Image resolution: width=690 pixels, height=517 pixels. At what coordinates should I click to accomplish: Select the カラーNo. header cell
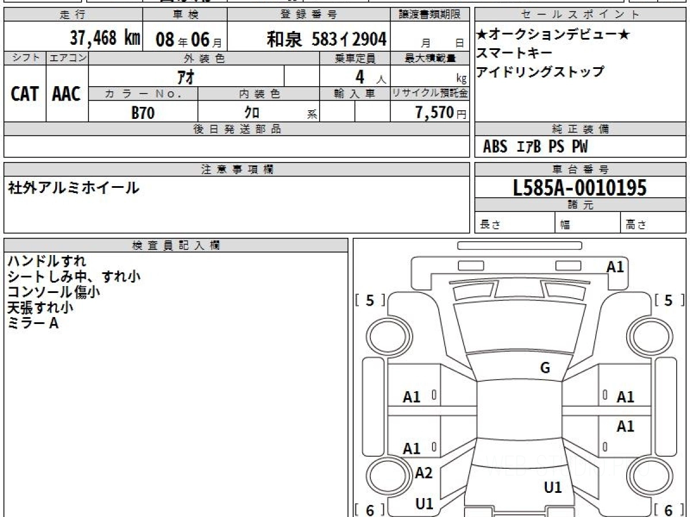click(143, 94)
